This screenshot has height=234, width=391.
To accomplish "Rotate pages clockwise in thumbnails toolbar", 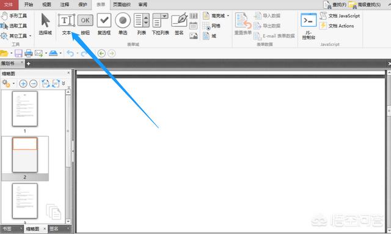I will 56,83.
